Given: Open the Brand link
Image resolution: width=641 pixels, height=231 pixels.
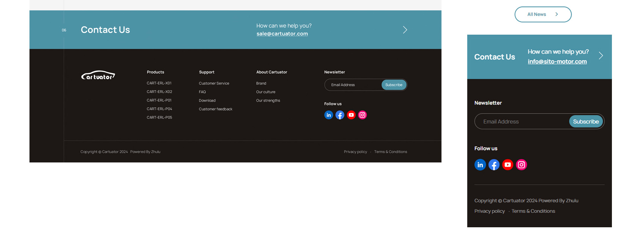Looking at the screenshot, I should (261, 83).
